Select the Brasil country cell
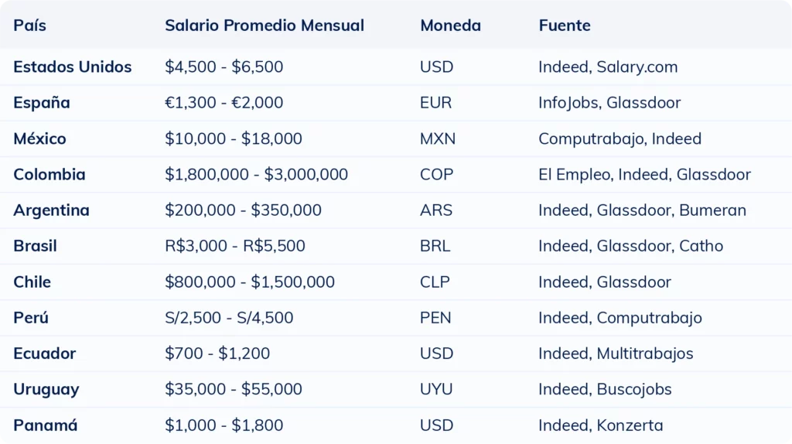Screen dimensions: 792x444 coord(35,246)
